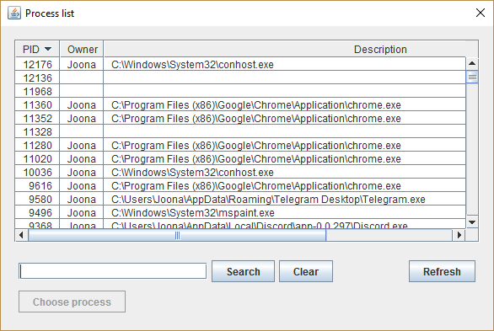The image size is (494, 331).
Task: Select PID 10036 conhost.exe row
Action: (240, 172)
